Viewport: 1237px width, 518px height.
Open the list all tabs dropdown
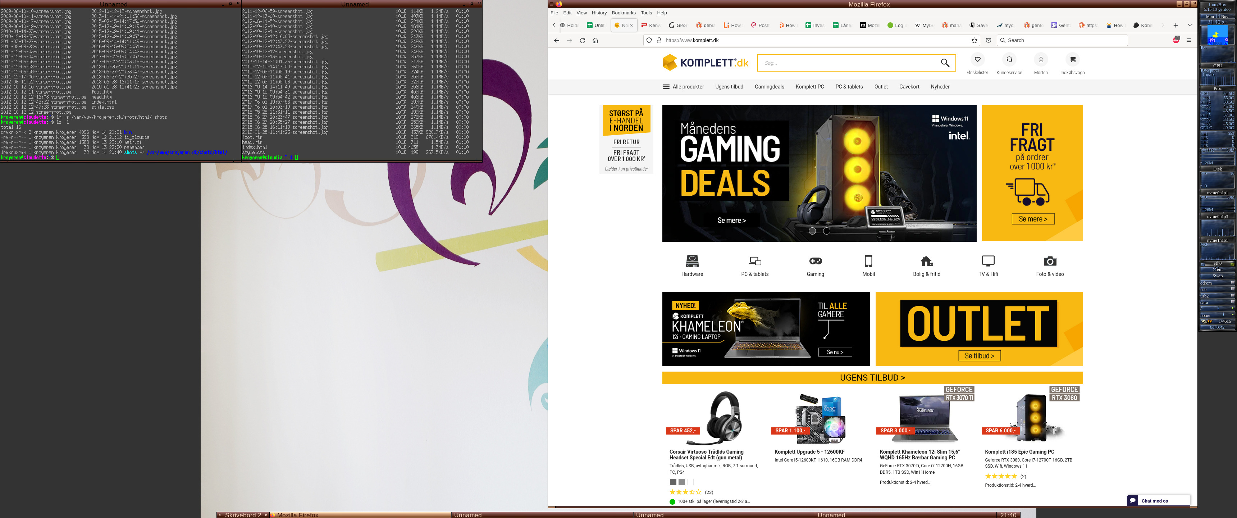tap(1190, 26)
